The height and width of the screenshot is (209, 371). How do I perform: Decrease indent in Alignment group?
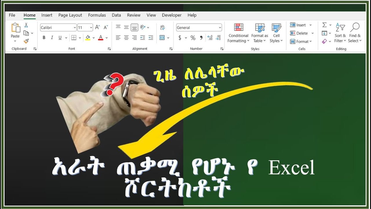143,37
